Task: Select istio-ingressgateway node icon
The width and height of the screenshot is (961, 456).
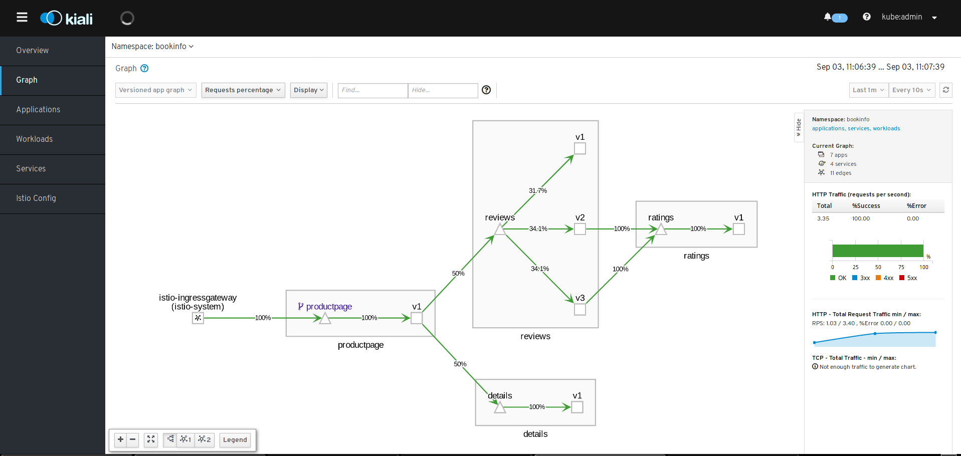Action: (x=198, y=318)
